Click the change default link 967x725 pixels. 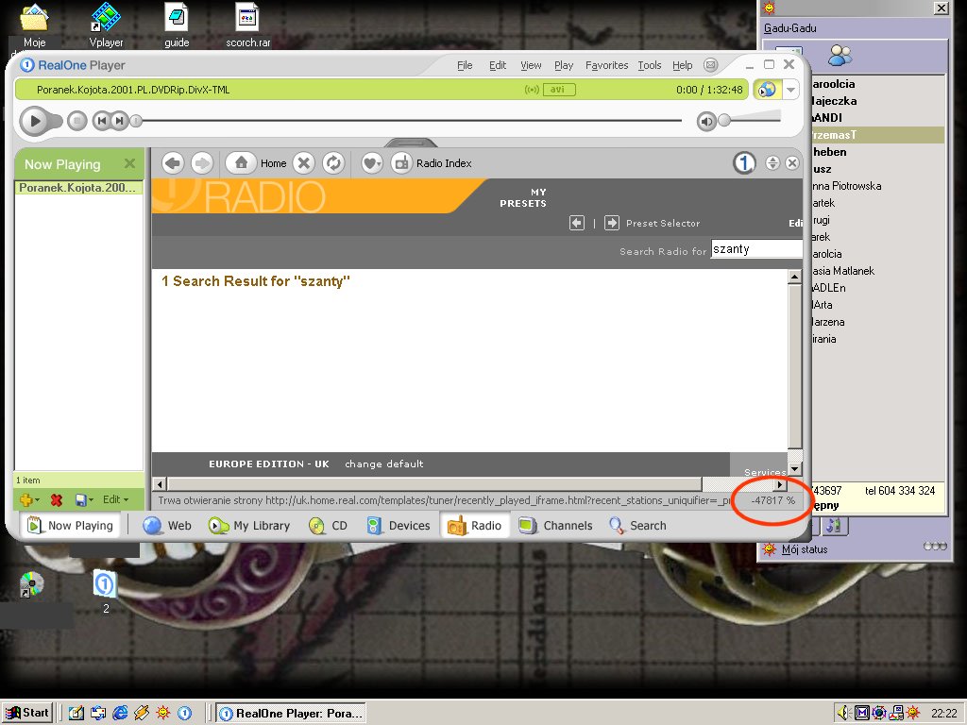tap(383, 464)
